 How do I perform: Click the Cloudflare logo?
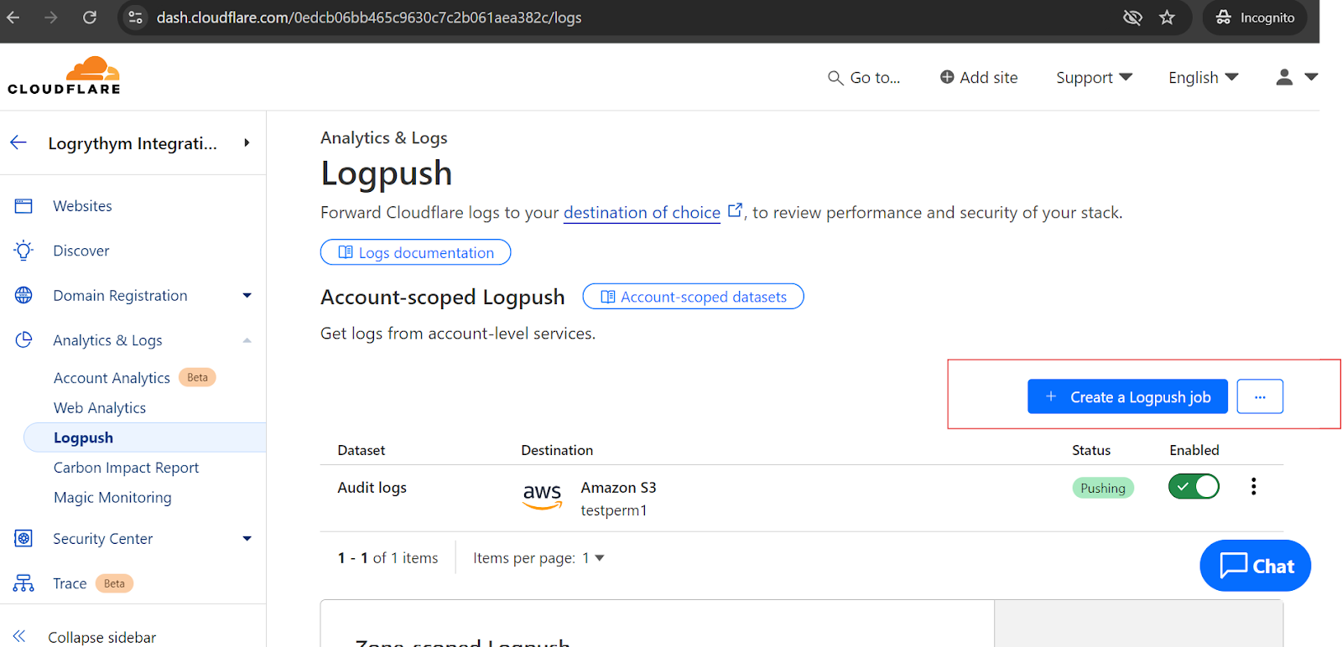[65, 75]
